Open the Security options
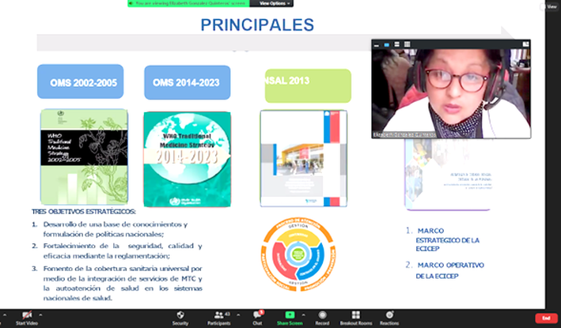Screen dimensions: 561x328 coord(180,316)
